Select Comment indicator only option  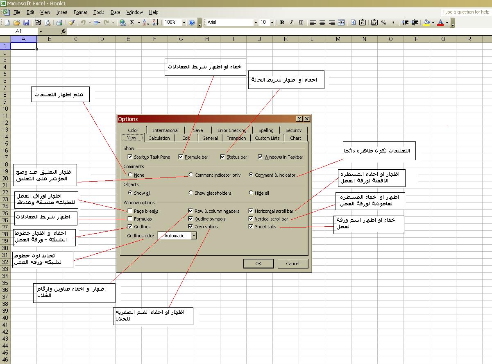191,175
